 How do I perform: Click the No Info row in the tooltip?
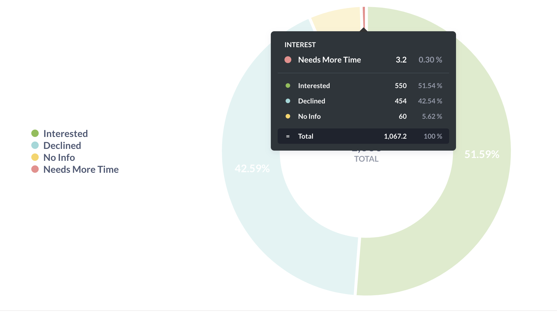point(363,116)
